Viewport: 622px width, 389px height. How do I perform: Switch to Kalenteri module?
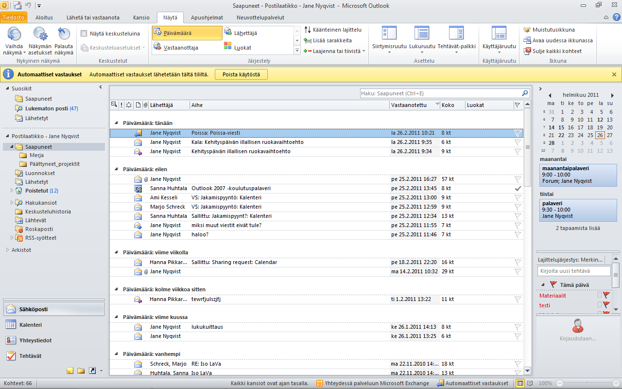[53, 325]
